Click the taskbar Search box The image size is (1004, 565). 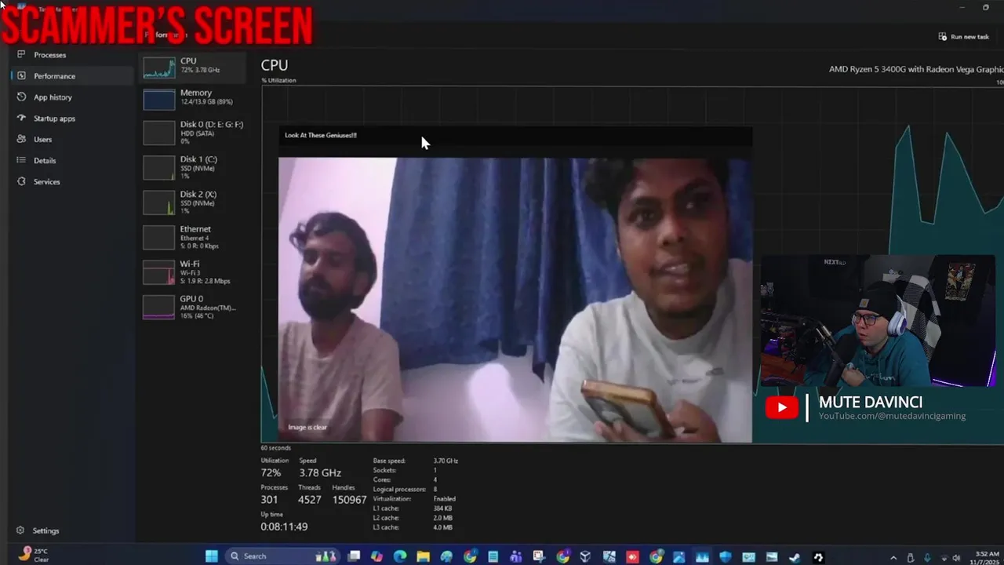[x=283, y=556]
